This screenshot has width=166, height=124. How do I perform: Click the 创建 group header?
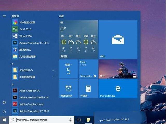pos(61,16)
